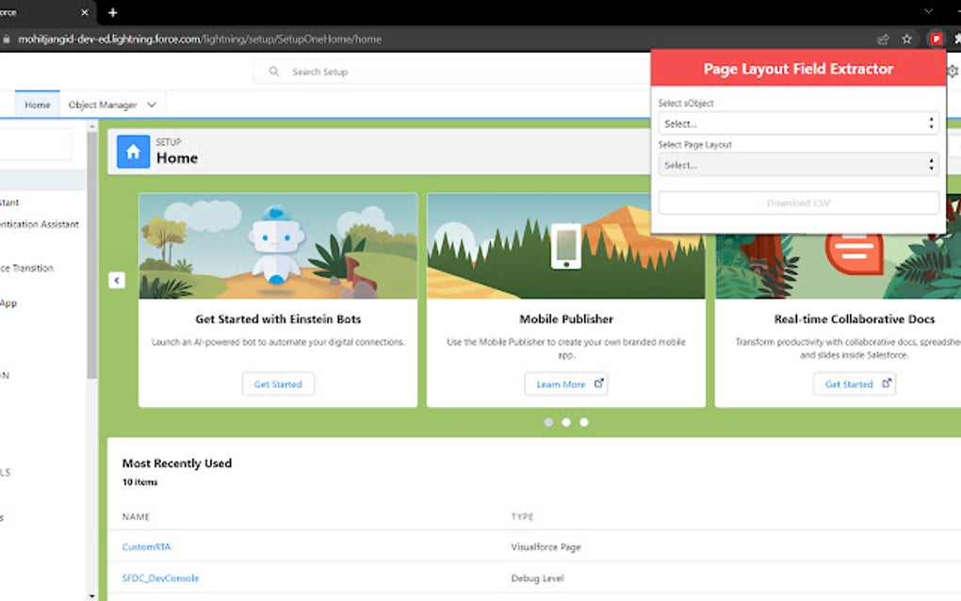961x601 pixels.
Task: Click the Download CSV button
Action: (797, 203)
